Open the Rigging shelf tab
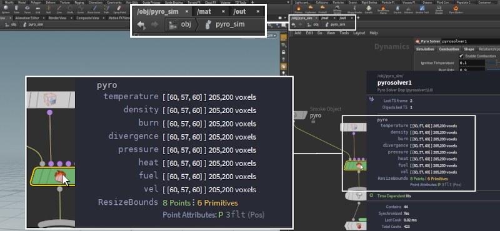This screenshot has height=231, width=500. point(79,2)
